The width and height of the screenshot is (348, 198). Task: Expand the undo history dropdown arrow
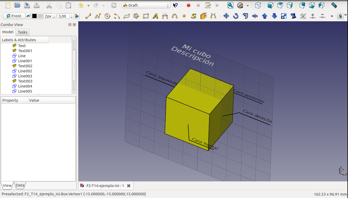coord(88,5)
